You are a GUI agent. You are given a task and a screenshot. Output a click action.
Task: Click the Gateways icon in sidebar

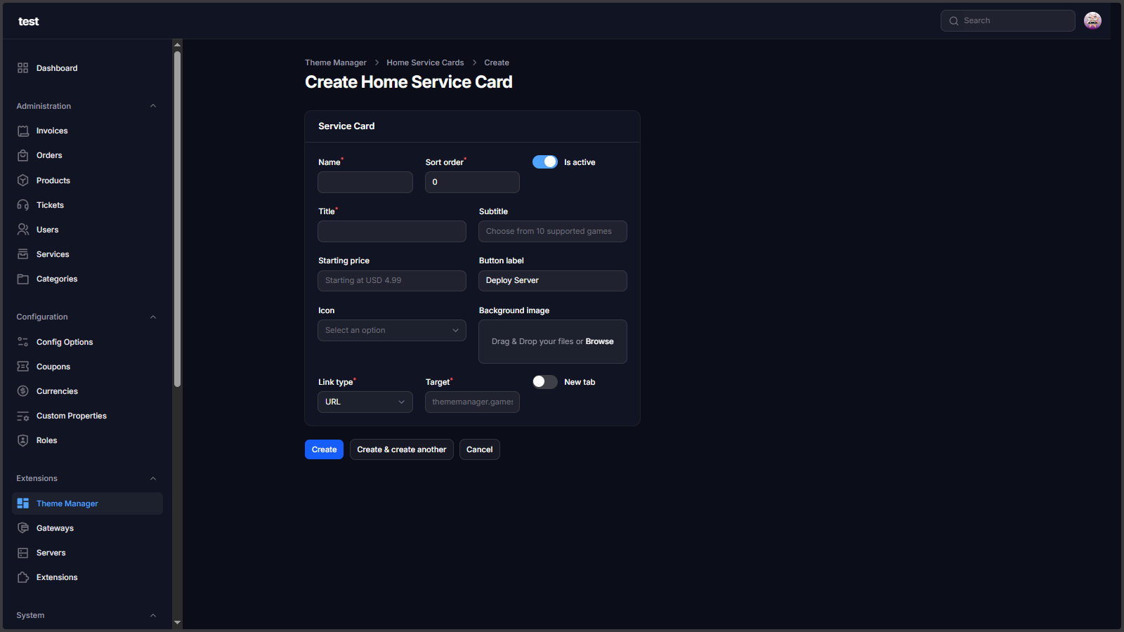click(23, 528)
